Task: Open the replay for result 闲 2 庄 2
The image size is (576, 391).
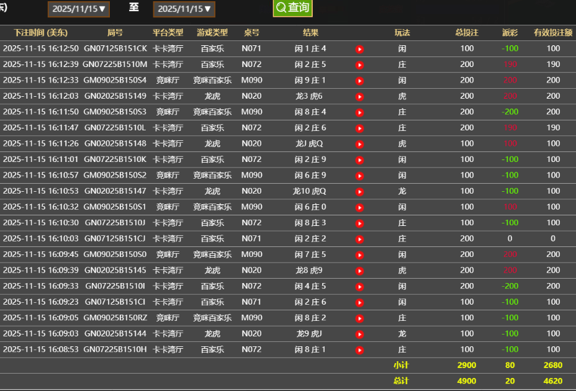Action: coord(360,238)
